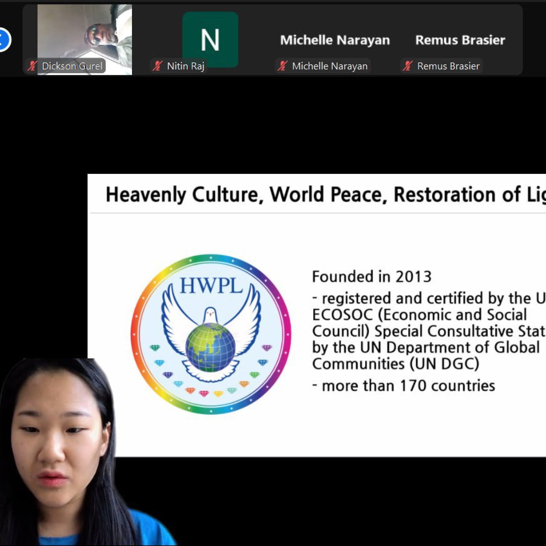Click Nitin Raj's muted microphone icon
Viewport: 546px width, 546px height.
click(x=157, y=66)
